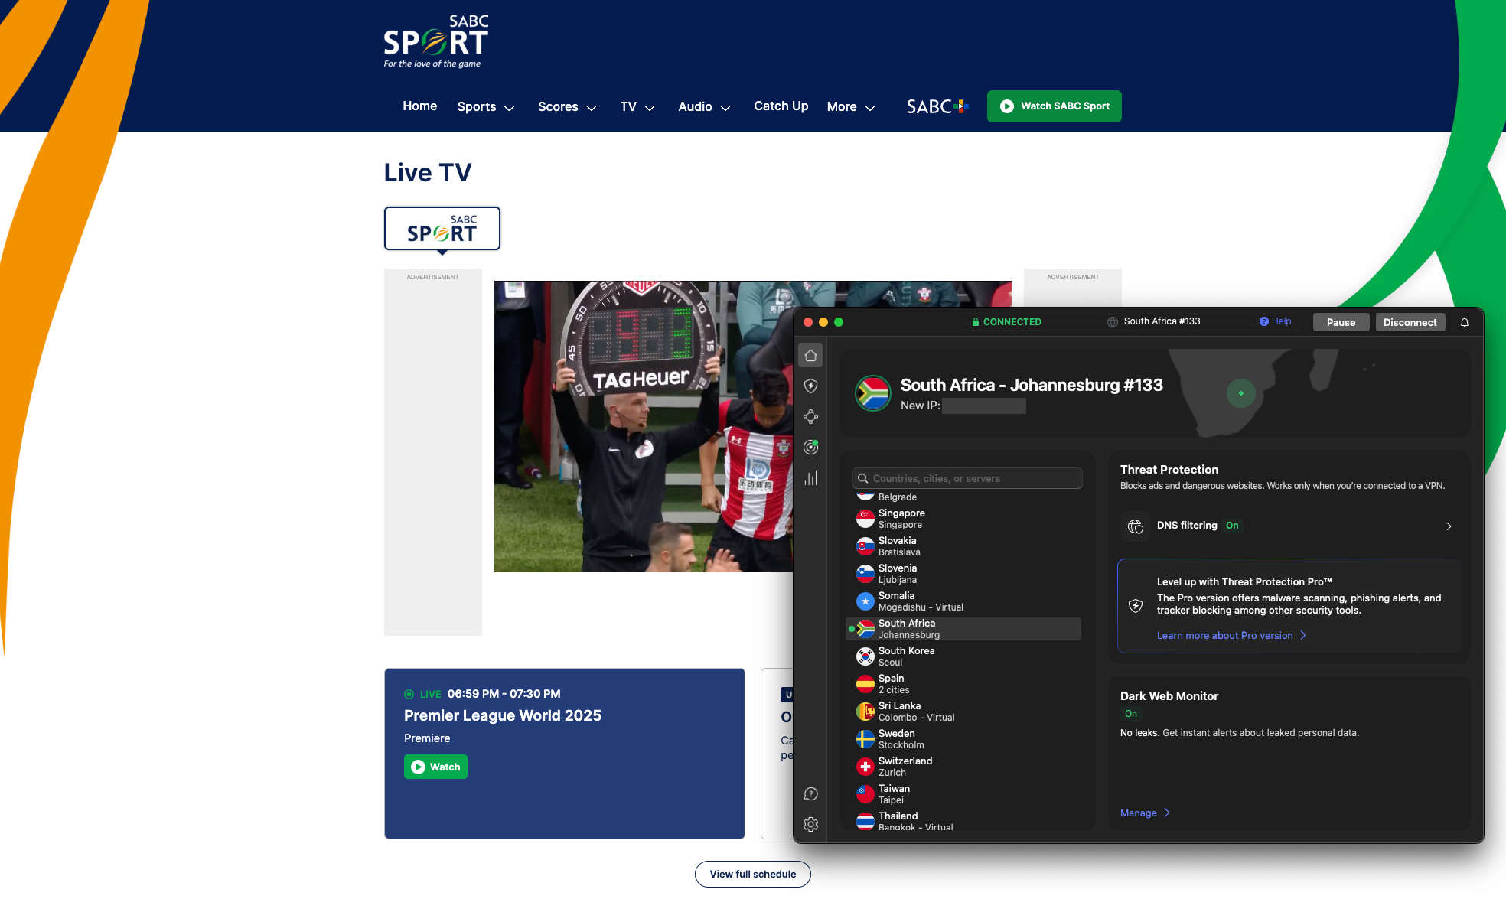
Task: Select Spain 2 cities row
Action: (963, 684)
